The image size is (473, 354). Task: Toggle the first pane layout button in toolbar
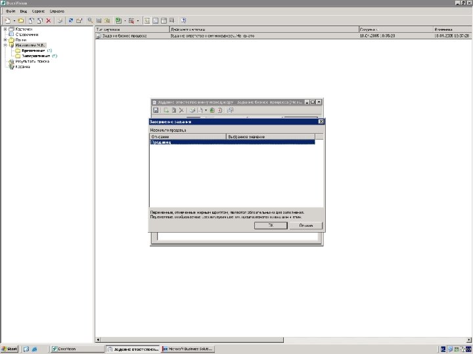point(147,20)
